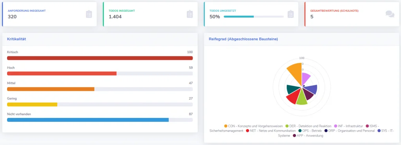The image size is (401, 145).
Task: Click the 100 value beside Kritisch
Action: (190, 52)
